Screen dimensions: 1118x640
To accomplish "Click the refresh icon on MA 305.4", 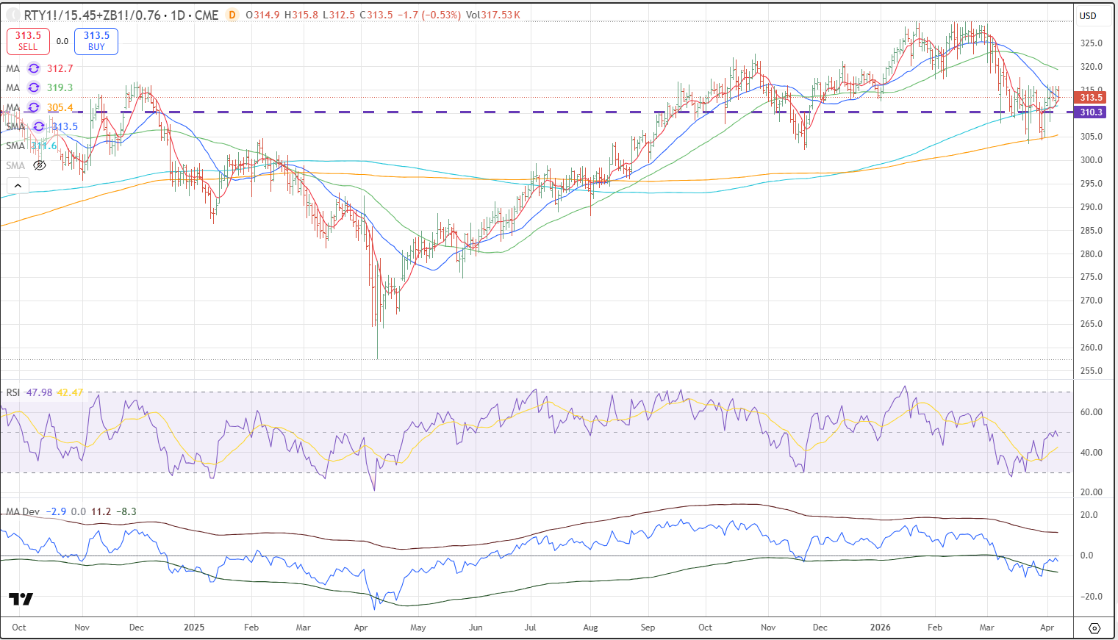I will pos(34,107).
